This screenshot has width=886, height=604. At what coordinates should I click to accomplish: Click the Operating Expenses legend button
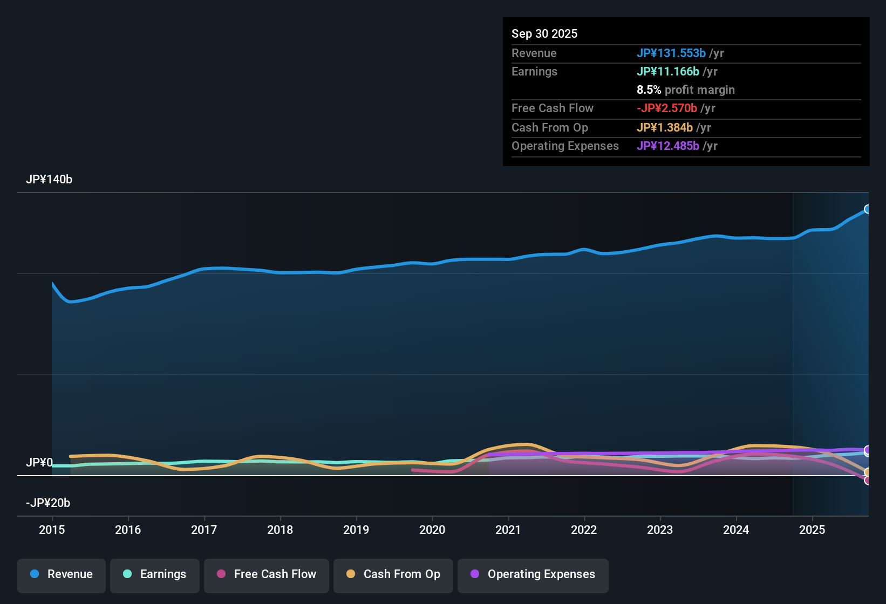coord(533,574)
